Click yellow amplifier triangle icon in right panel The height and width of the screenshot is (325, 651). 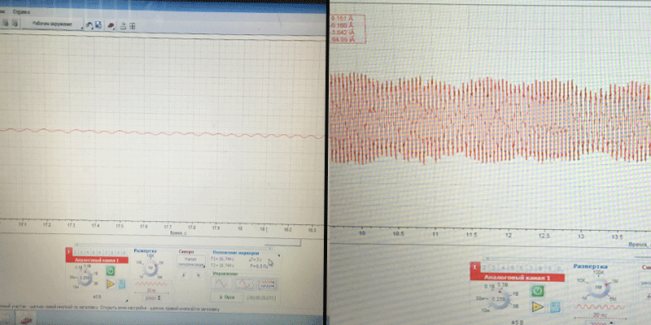point(537,308)
